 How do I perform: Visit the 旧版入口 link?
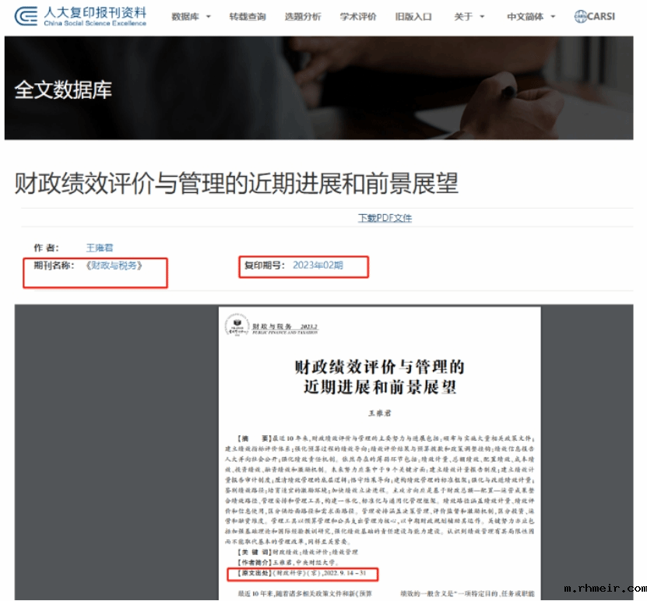click(x=413, y=16)
